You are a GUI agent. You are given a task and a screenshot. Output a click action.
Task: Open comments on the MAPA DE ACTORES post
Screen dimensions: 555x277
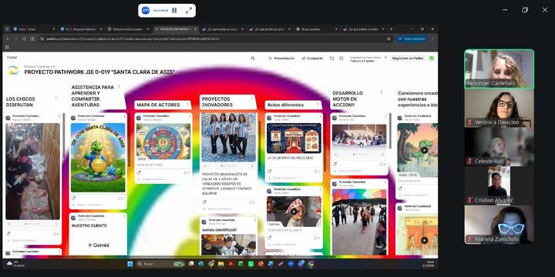pos(186,173)
